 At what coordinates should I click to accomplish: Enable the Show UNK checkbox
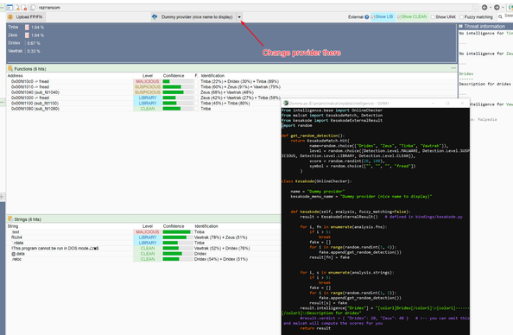coord(434,17)
